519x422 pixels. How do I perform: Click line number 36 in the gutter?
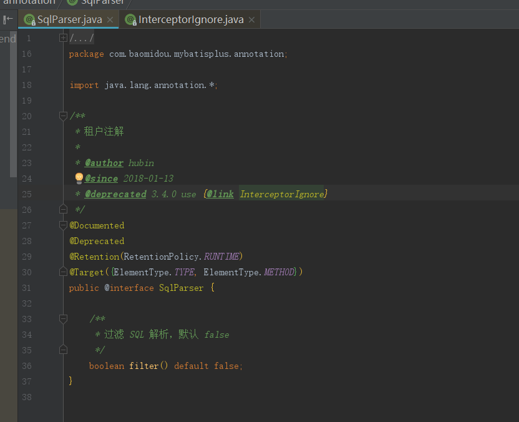point(27,365)
